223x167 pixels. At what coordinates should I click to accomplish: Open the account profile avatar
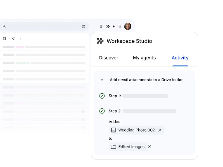128,26
